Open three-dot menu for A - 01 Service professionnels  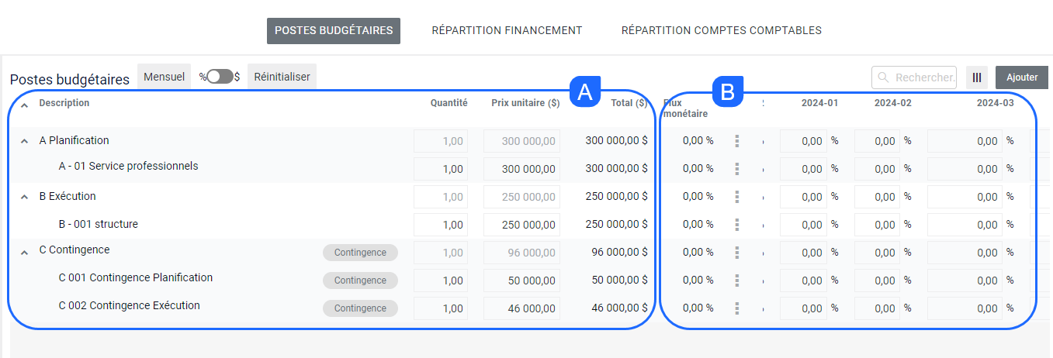pyautogui.click(x=736, y=169)
